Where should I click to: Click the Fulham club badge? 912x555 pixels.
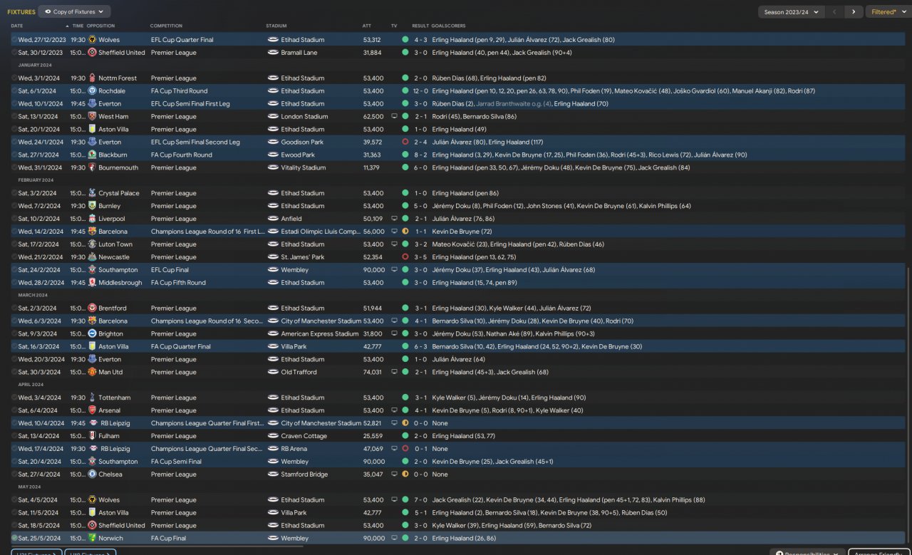(x=92, y=436)
